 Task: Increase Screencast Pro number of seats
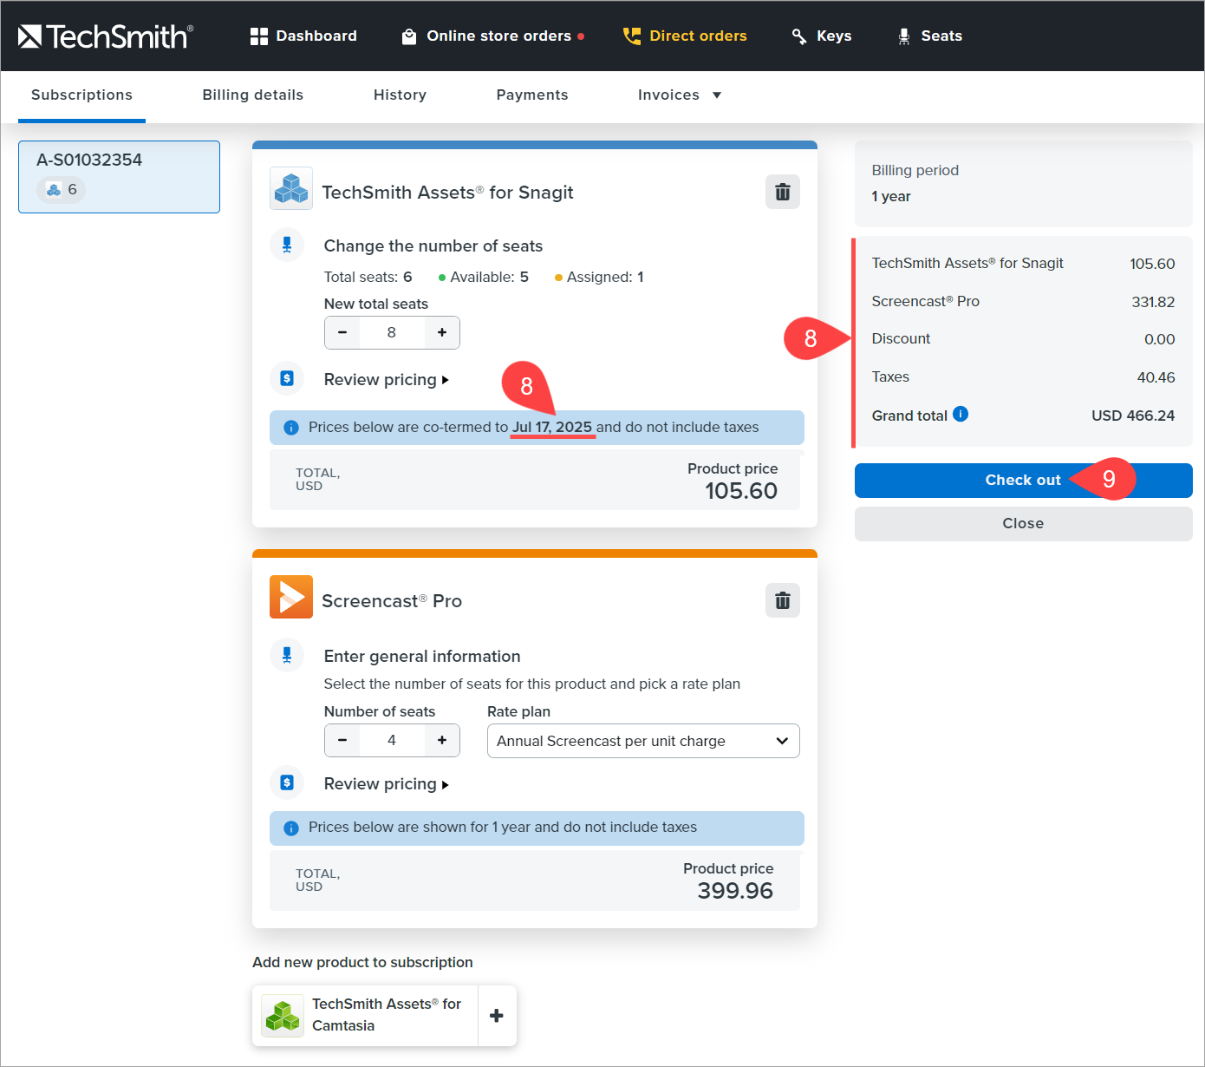[x=442, y=740]
